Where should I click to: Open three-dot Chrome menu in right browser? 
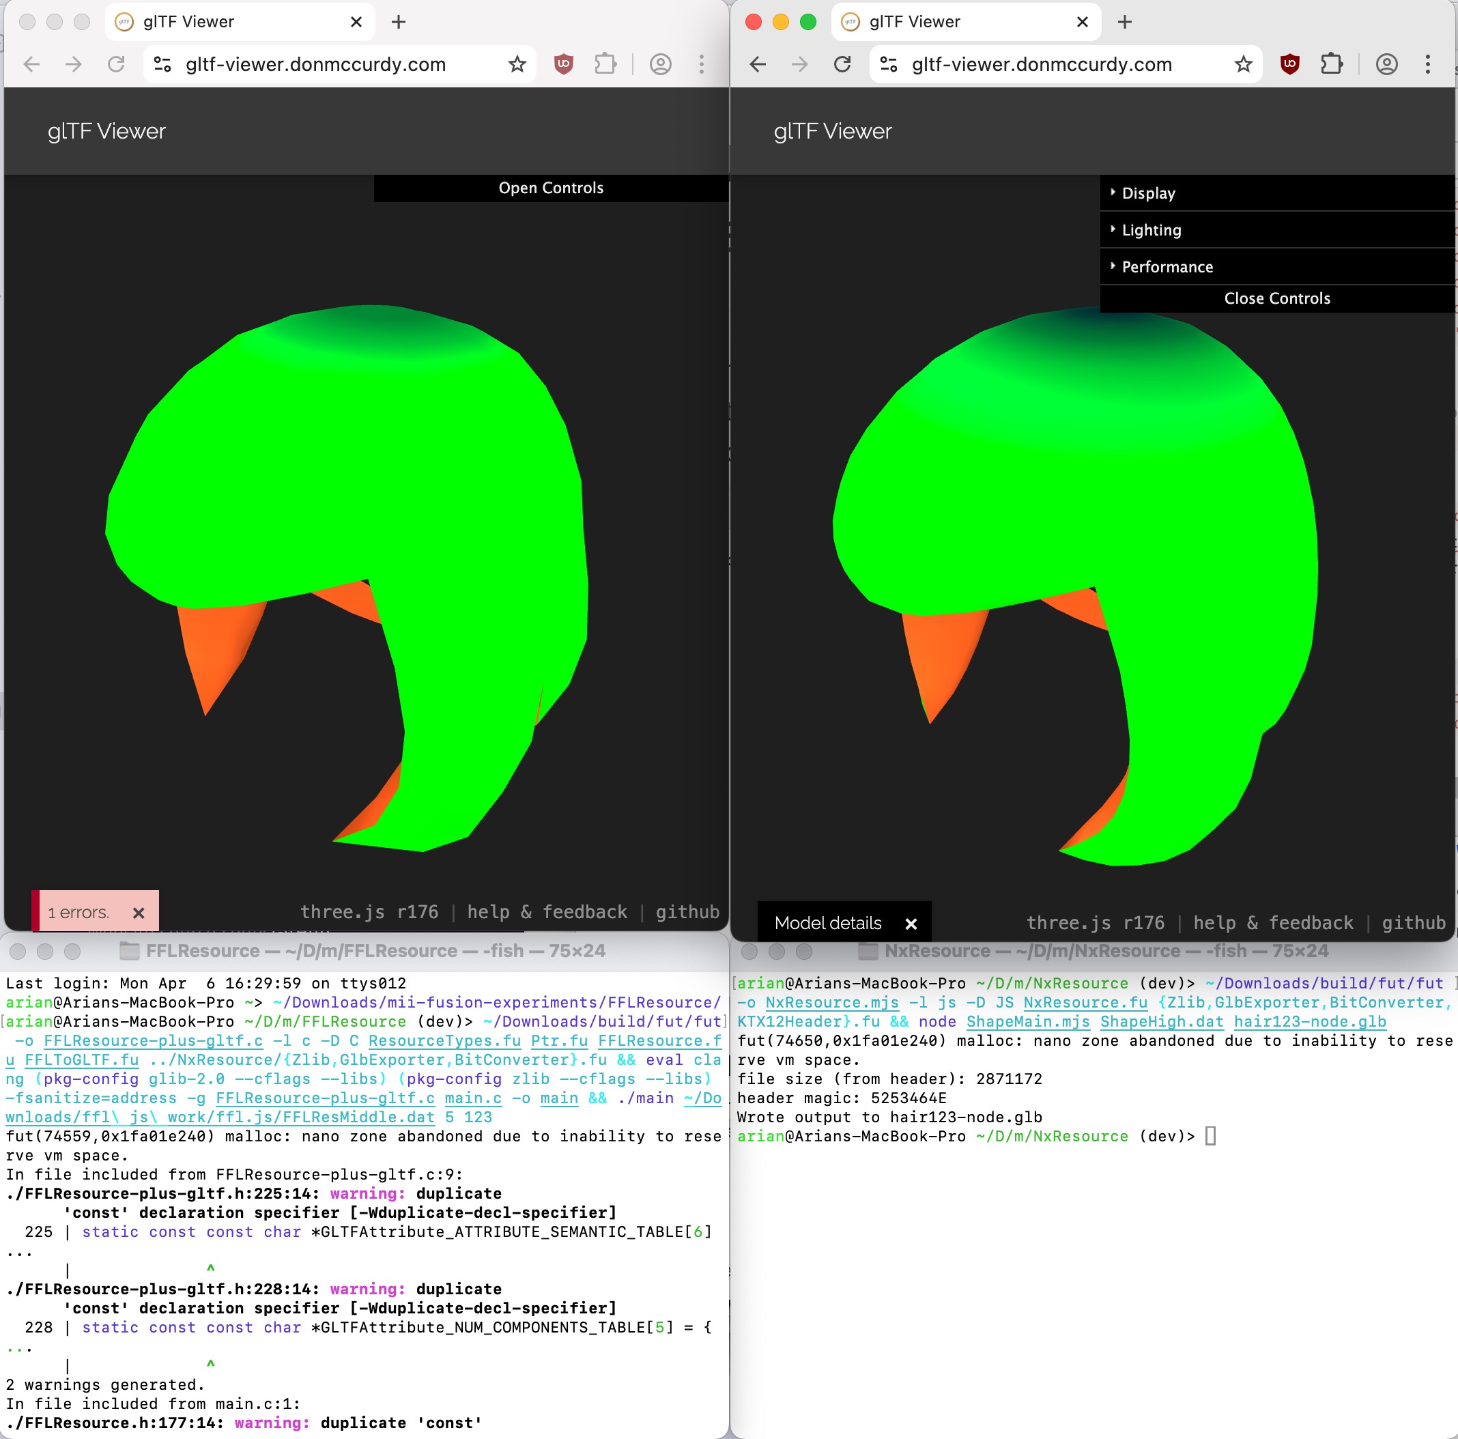coord(1427,64)
